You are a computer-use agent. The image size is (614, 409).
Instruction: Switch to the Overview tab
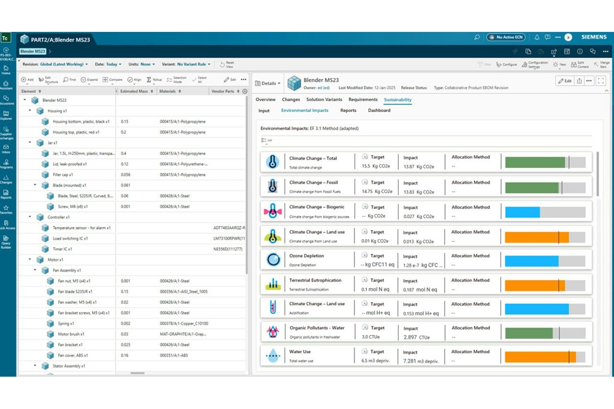pos(266,100)
